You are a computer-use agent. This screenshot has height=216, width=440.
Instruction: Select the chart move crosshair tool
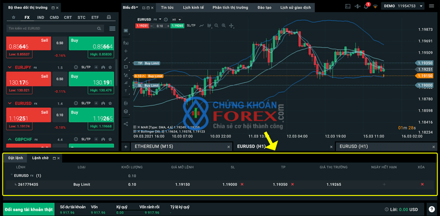click(232, 26)
